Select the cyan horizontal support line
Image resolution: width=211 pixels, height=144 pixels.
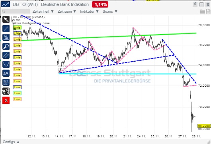click(x=127, y=74)
